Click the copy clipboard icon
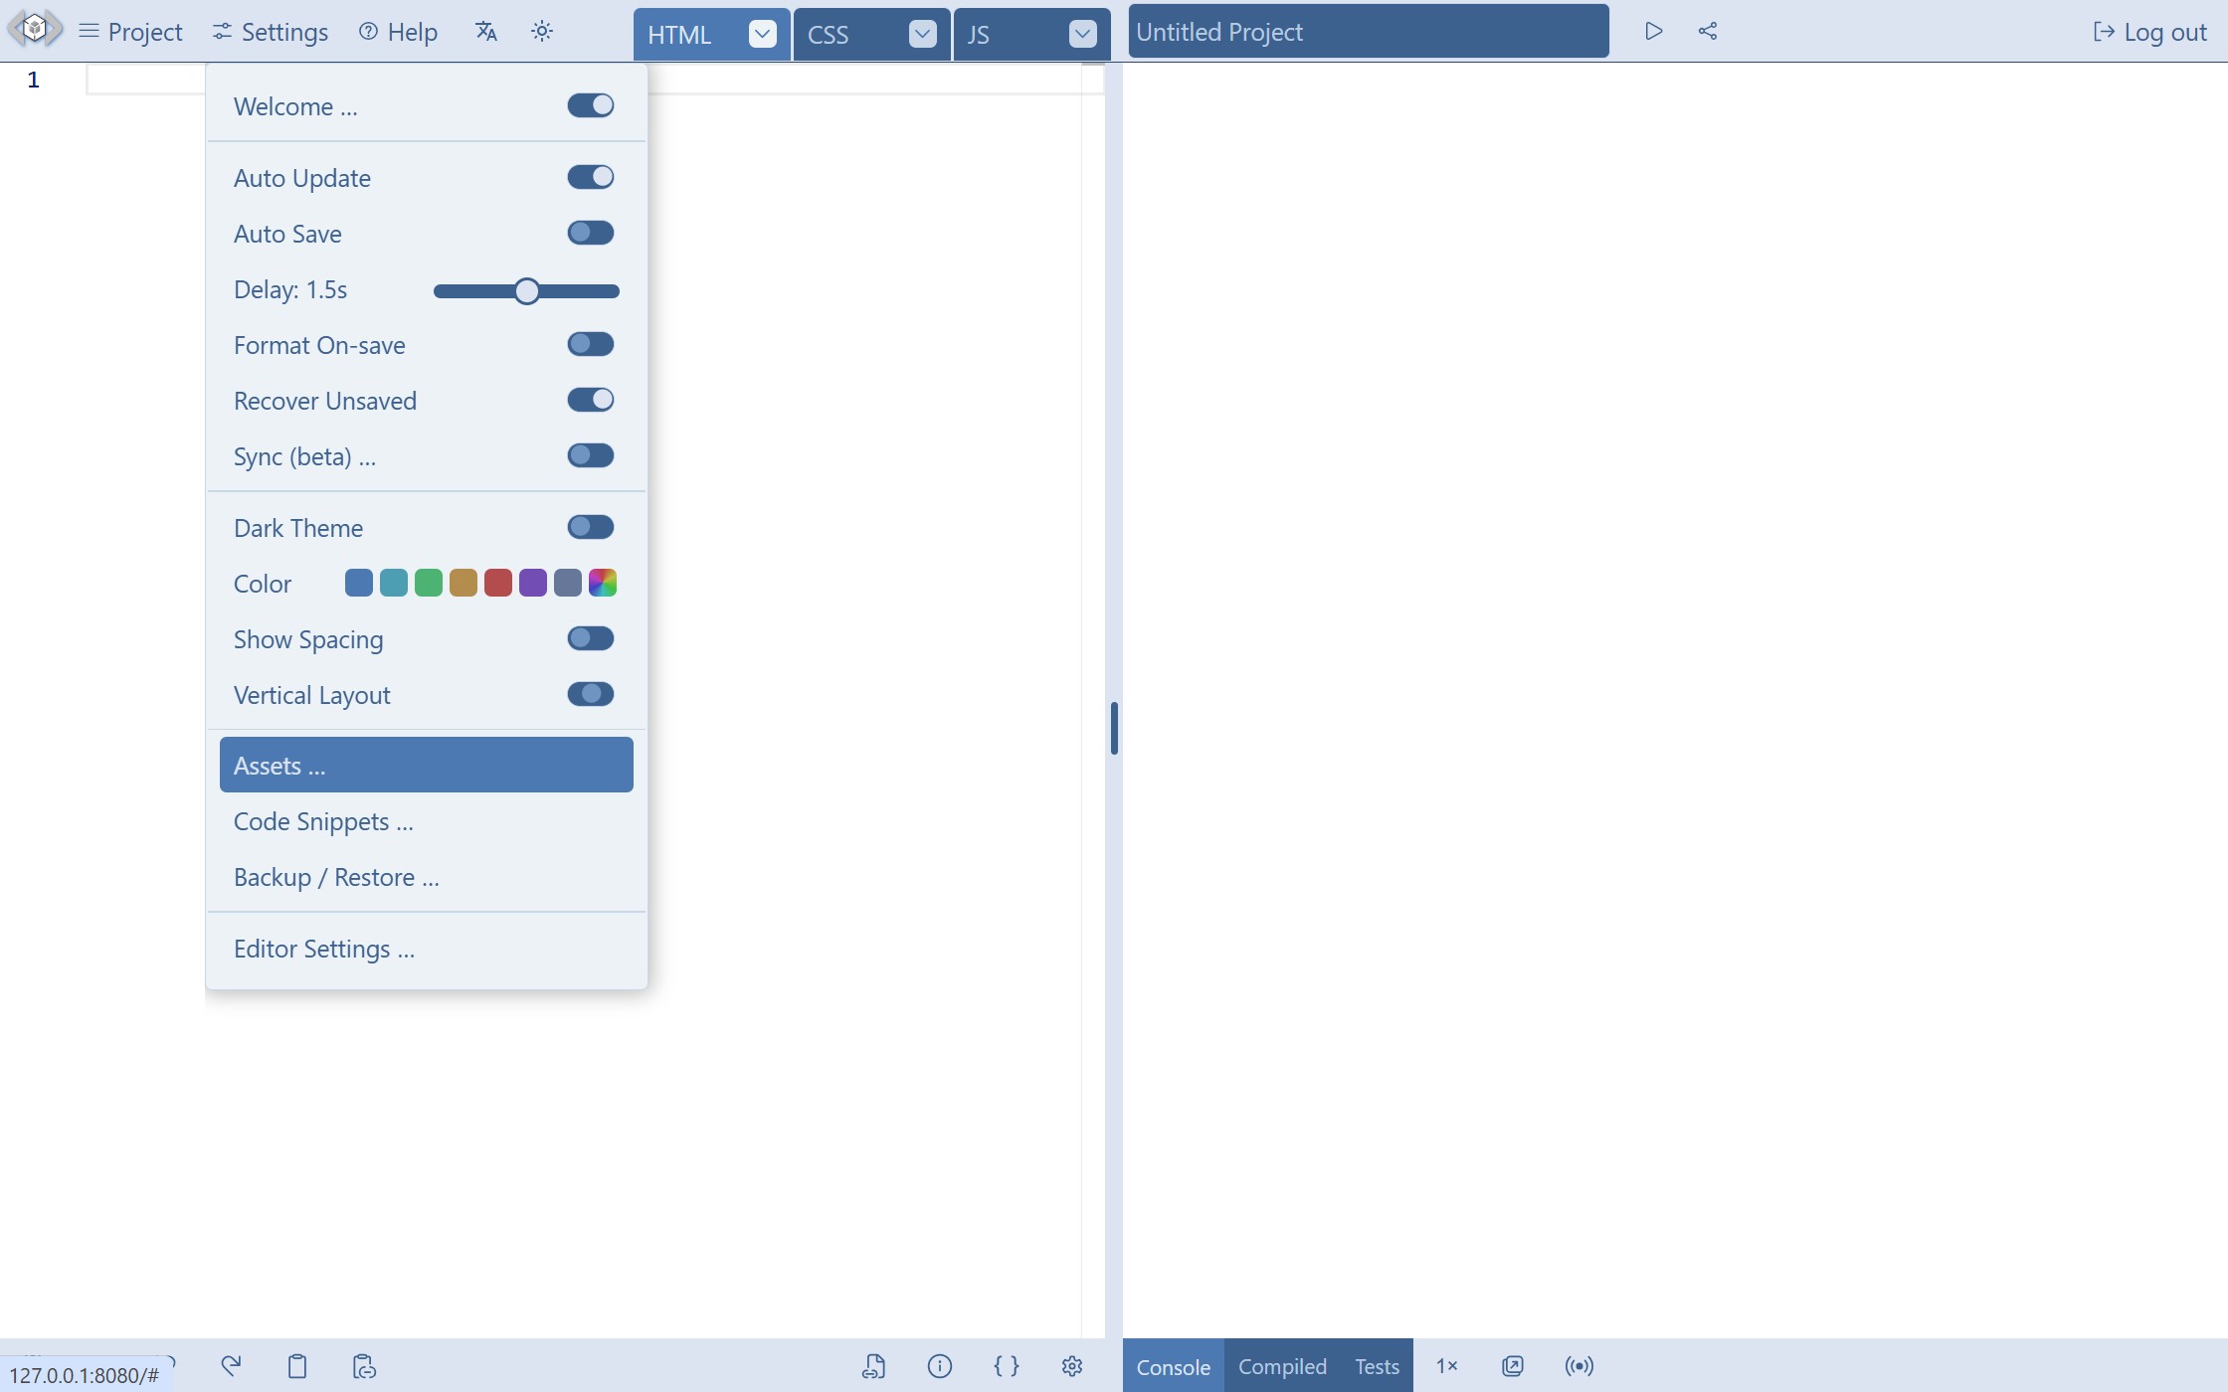Image resolution: width=2228 pixels, height=1392 pixels. click(296, 1366)
